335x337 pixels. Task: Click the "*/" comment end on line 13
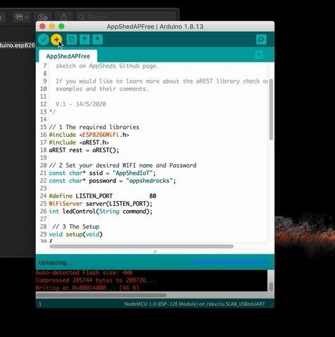pyautogui.click(x=52, y=111)
